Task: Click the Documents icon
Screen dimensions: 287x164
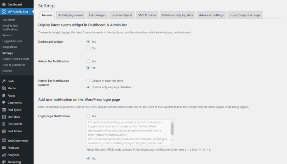Action: click(x=3, y=124)
